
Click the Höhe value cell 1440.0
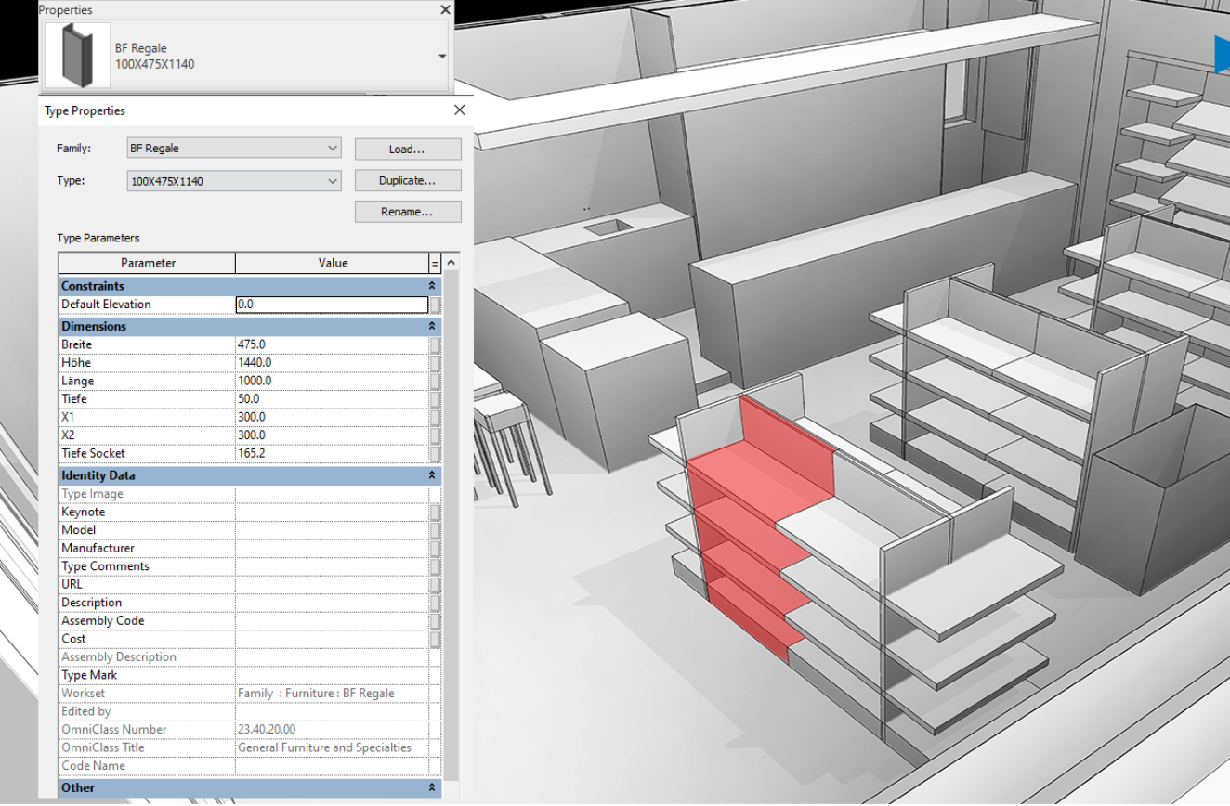pos(332,363)
